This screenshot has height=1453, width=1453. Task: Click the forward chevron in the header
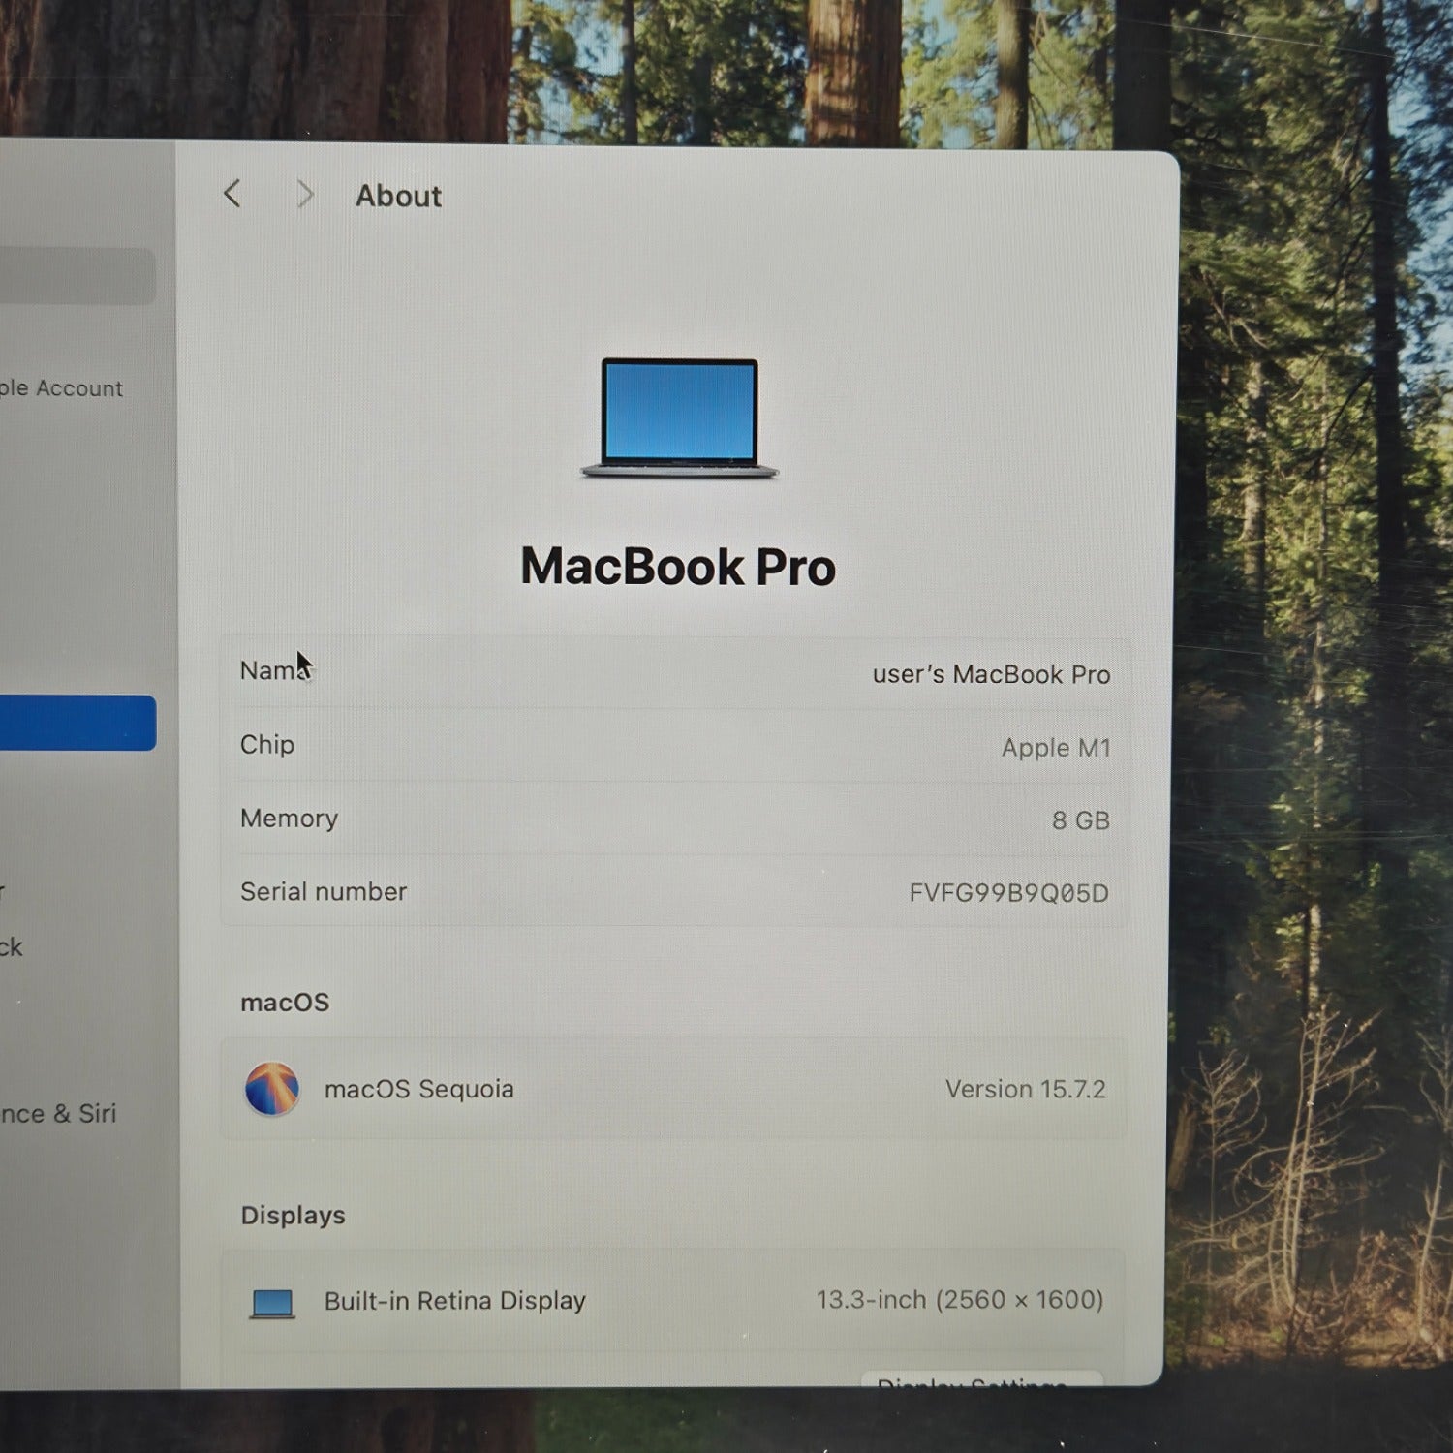click(305, 195)
